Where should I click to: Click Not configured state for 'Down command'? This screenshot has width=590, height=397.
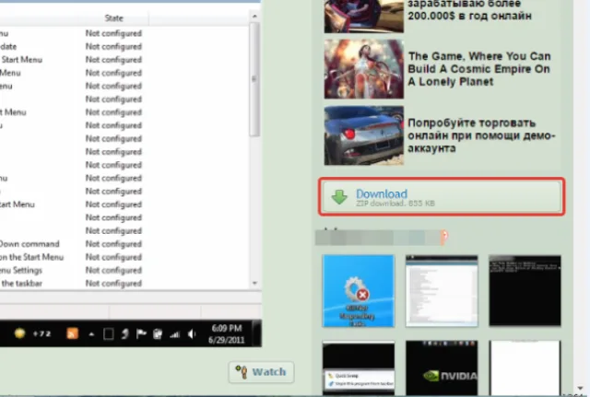(x=113, y=244)
